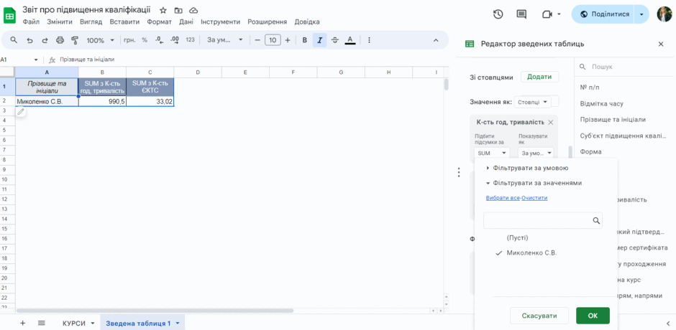Toggle italic formatting

click(x=319, y=40)
